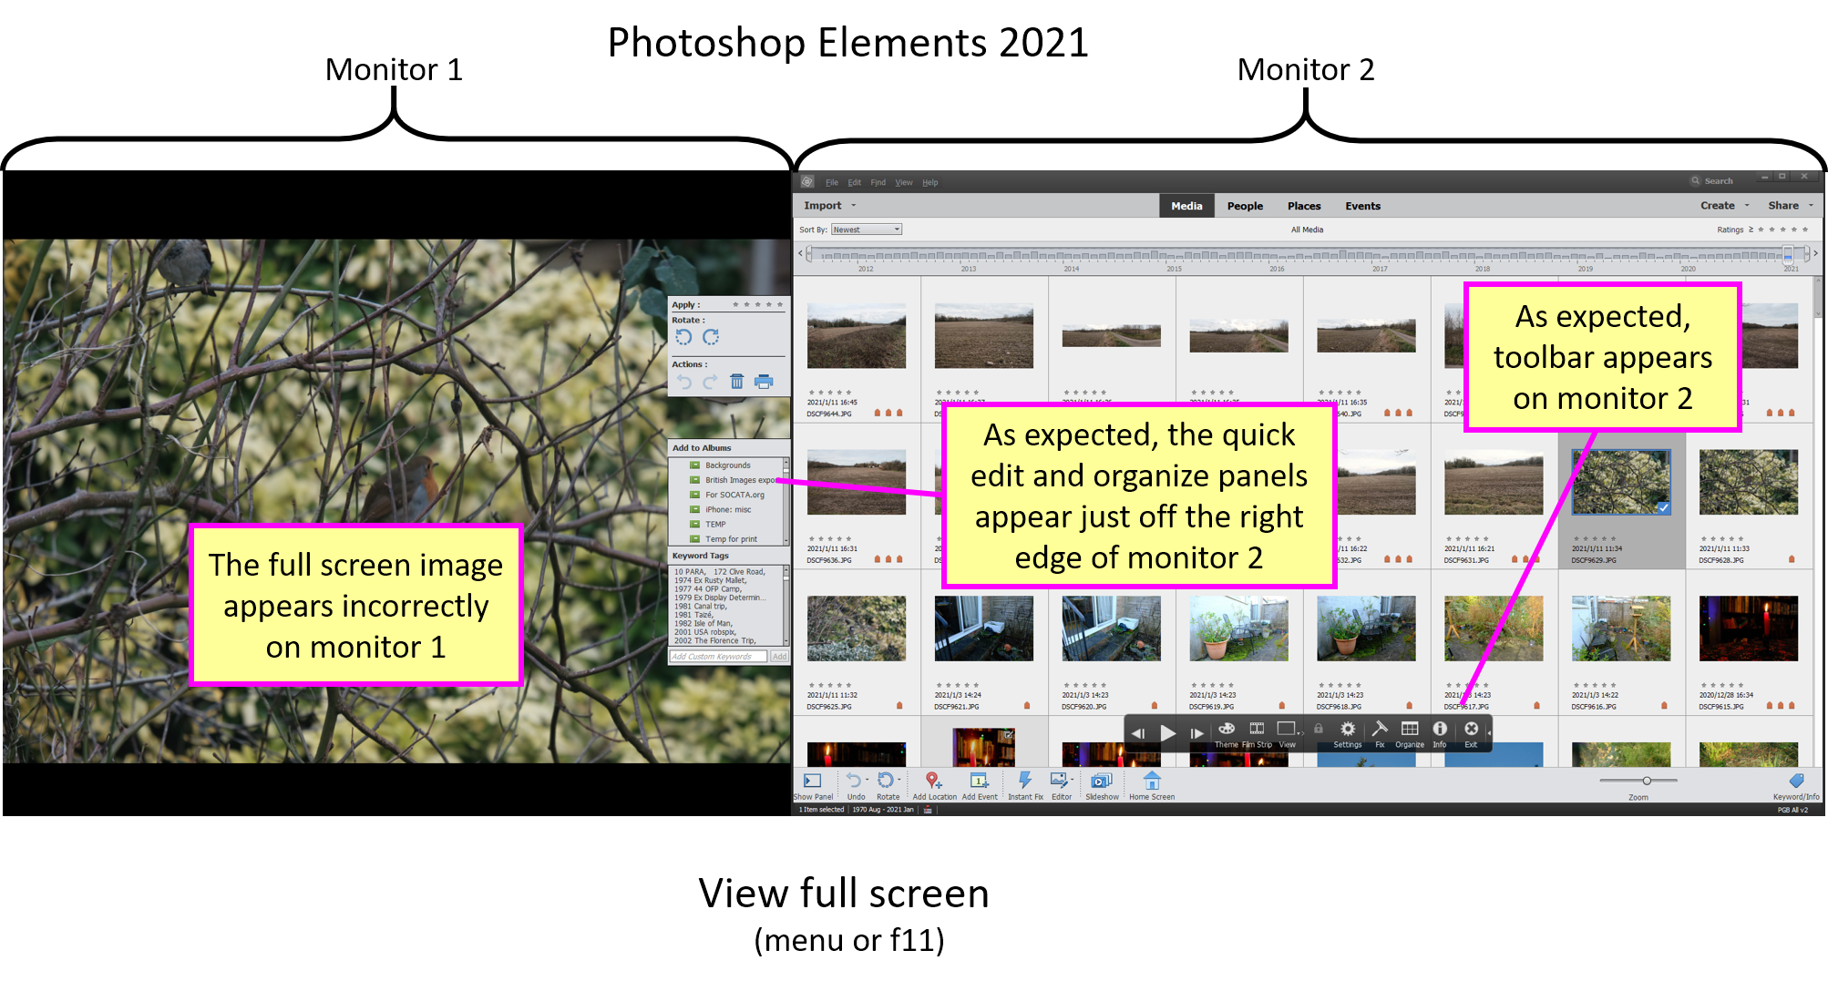
Task: Exit full screen view with Exit icon
Action: (1471, 729)
